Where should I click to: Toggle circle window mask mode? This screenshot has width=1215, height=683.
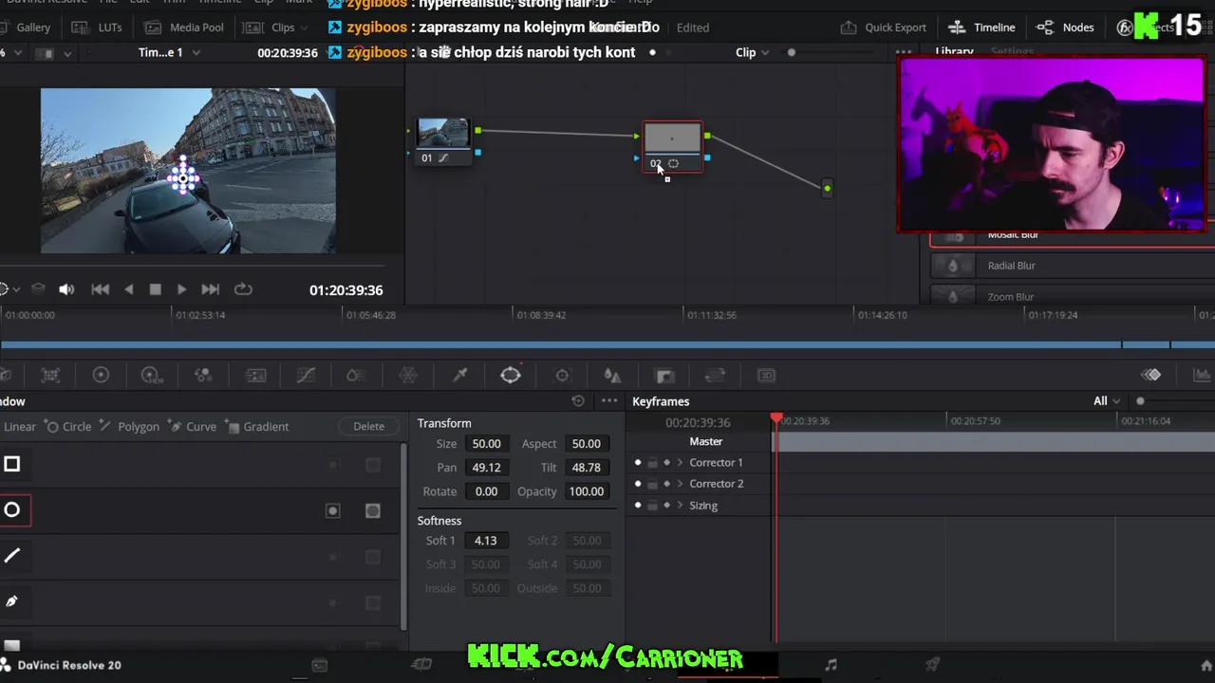coord(373,510)
